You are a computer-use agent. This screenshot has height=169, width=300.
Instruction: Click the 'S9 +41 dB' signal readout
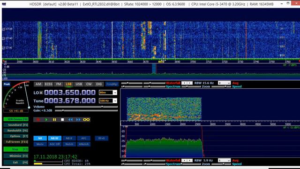16,111
